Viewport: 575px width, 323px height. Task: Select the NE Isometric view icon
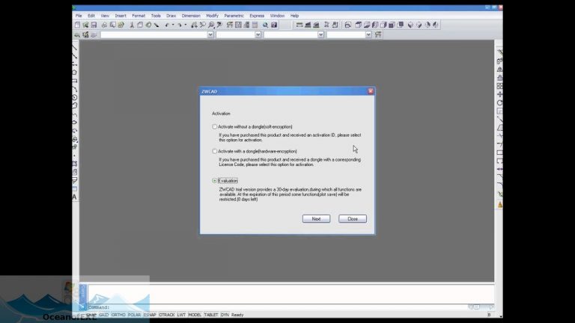(428, 25)
